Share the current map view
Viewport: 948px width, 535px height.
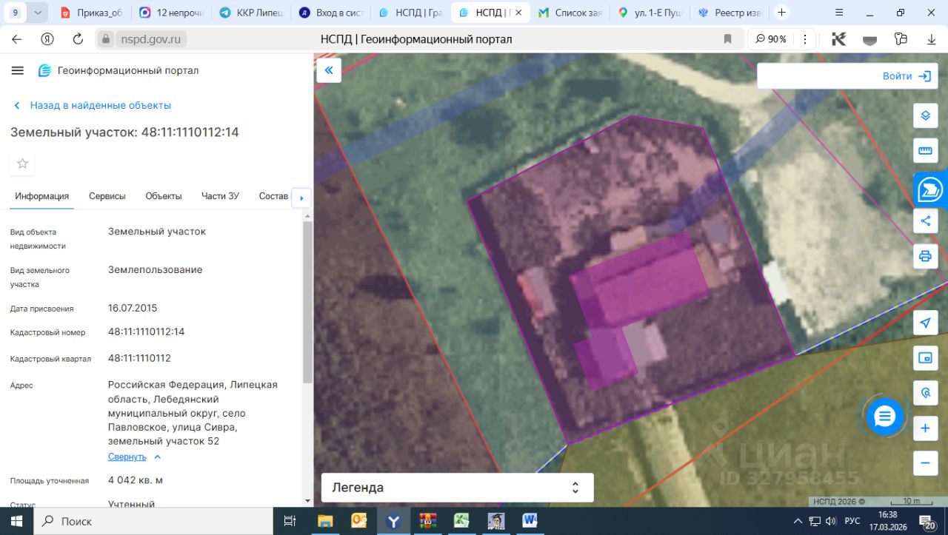pos(925,221)
